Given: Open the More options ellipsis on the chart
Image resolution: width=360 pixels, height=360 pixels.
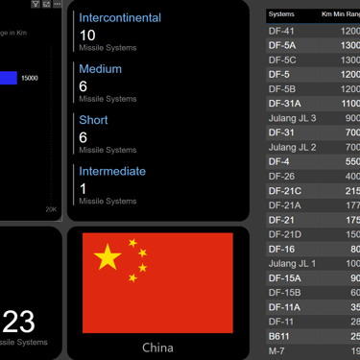Looking at the screenshot, I should [58, 4].
